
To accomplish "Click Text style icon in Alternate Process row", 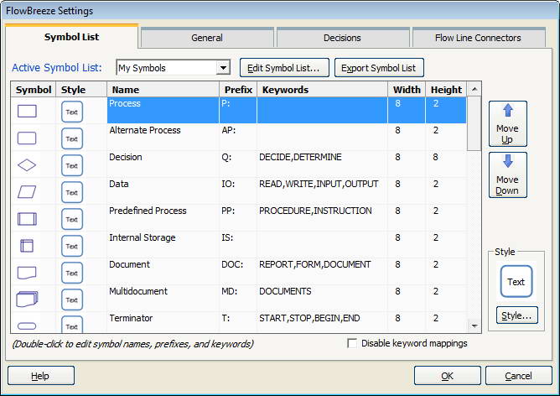I will [72, 138].
